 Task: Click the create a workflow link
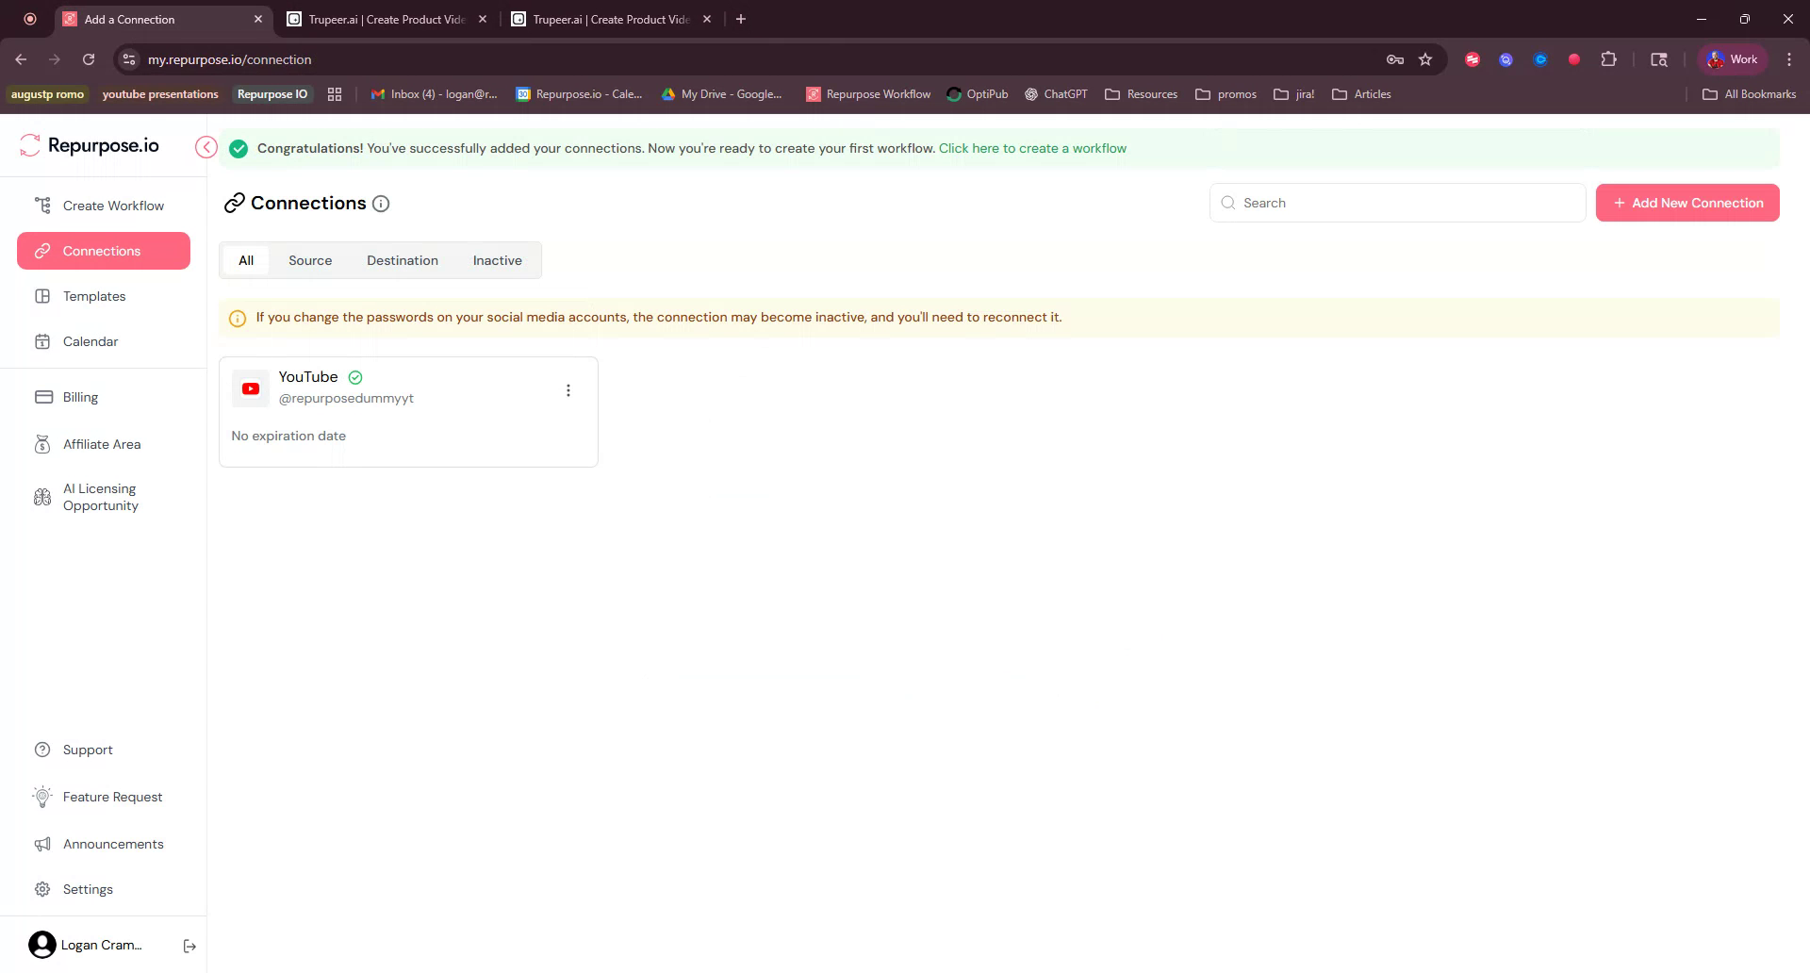pos(1032,148)
